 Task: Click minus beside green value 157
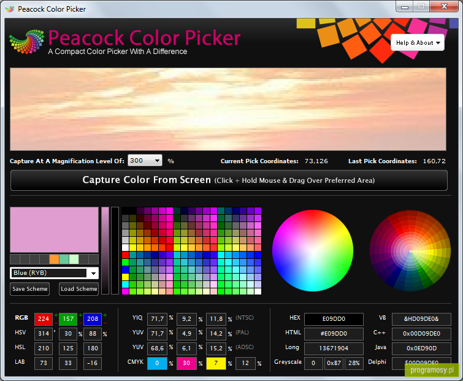click(80, 323)
